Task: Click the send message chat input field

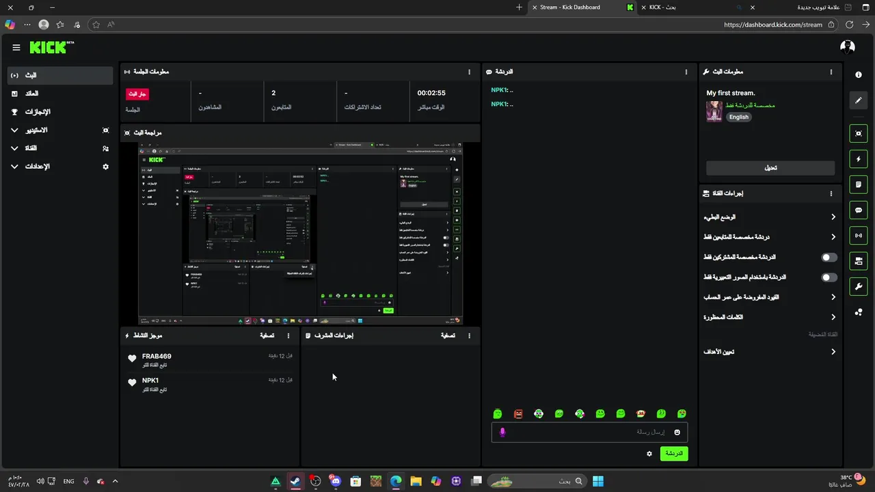Action: (x=589, y=432)
